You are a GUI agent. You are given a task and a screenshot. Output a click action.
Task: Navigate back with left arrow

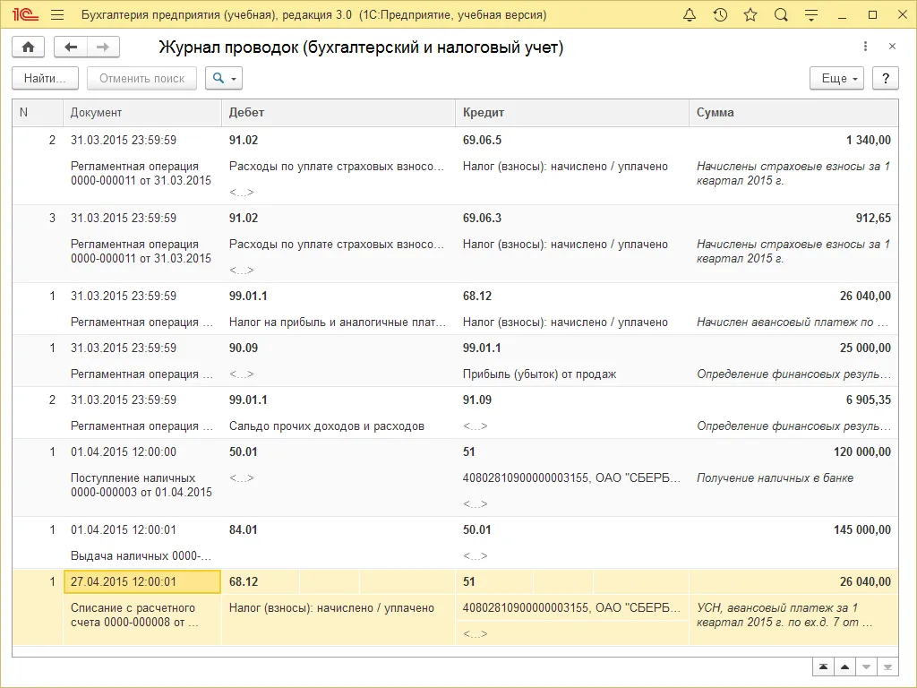(x=71, y=47)
